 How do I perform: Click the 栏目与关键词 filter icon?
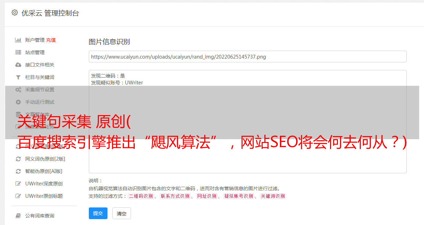(18, 77)
